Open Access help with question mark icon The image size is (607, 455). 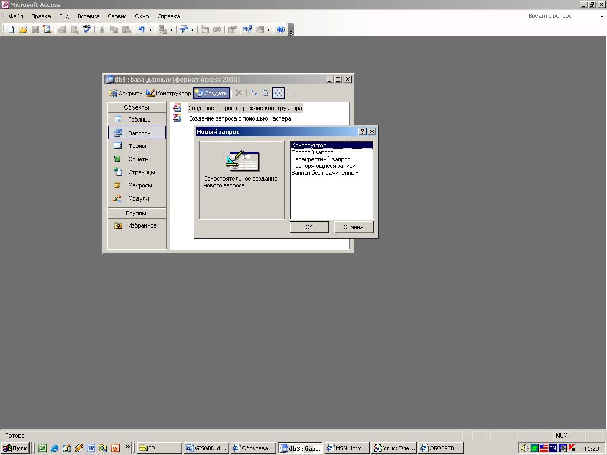tap(281, 29)
